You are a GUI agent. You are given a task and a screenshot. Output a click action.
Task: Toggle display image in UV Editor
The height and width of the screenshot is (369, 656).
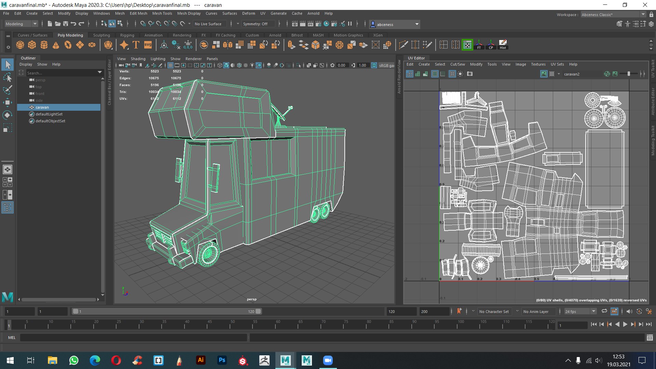click(544, 74)
